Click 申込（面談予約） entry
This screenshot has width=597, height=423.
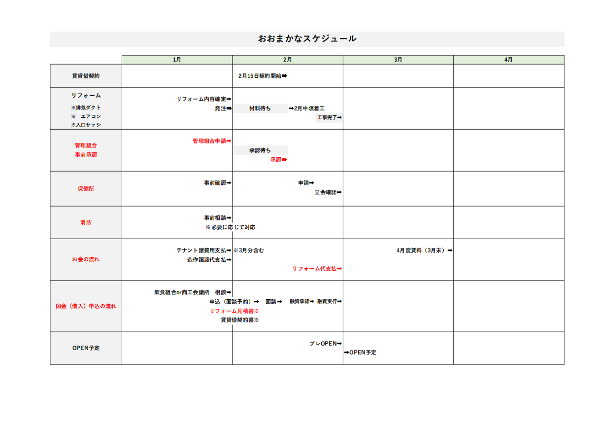point(234,302)
